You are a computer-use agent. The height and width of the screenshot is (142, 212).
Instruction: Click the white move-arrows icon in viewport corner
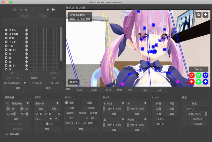coord(205,15)
